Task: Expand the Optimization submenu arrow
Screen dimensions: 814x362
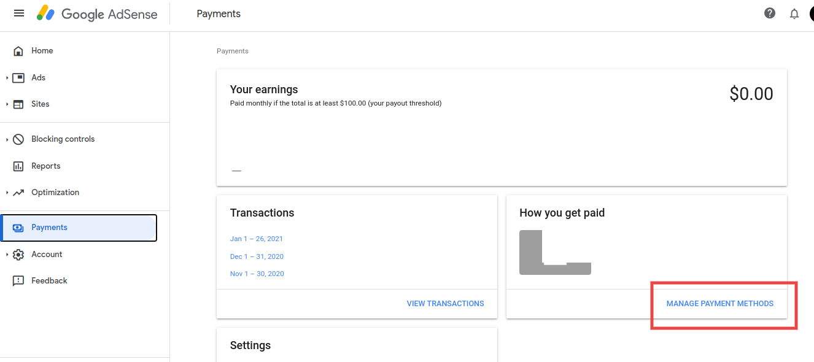Action: tap(7, 193)
